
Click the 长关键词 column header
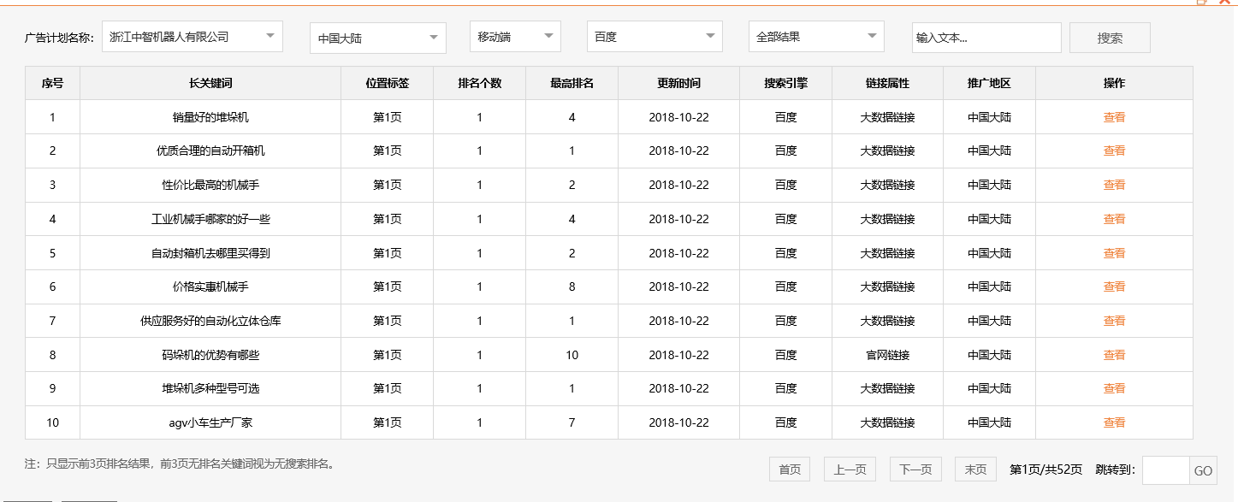click(x=210, y=84)
